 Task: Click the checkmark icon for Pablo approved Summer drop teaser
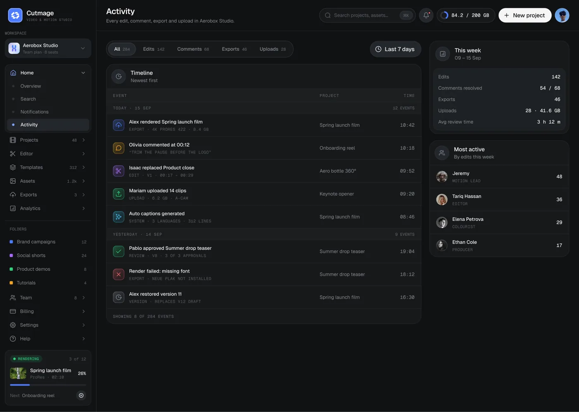coord(119,252)
